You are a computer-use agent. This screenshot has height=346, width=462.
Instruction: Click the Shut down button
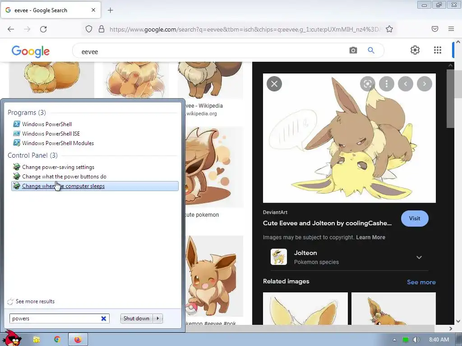(x=136, y=319)
